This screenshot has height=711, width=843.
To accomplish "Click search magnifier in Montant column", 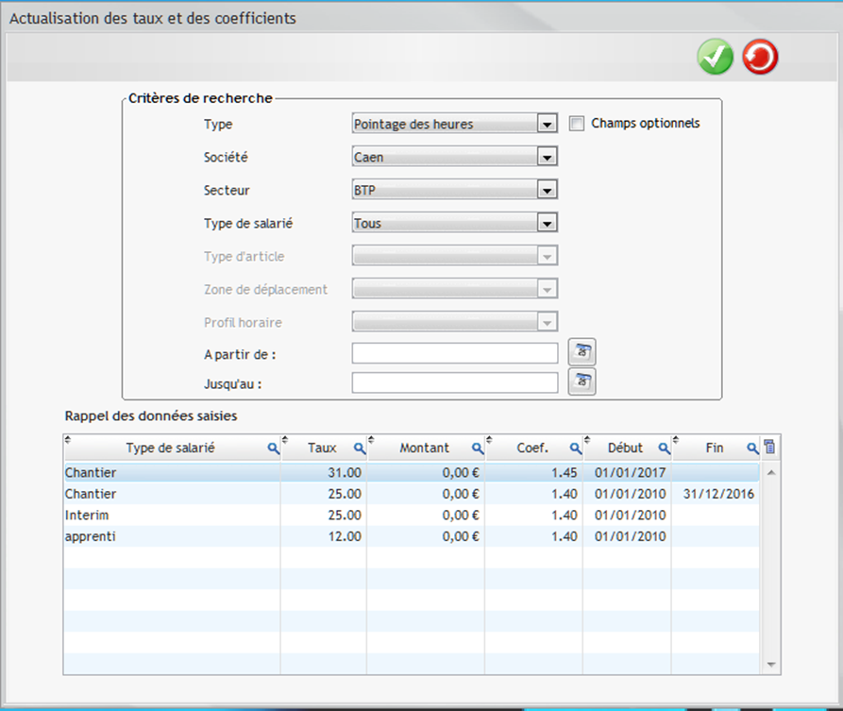I will click(478, 448).
